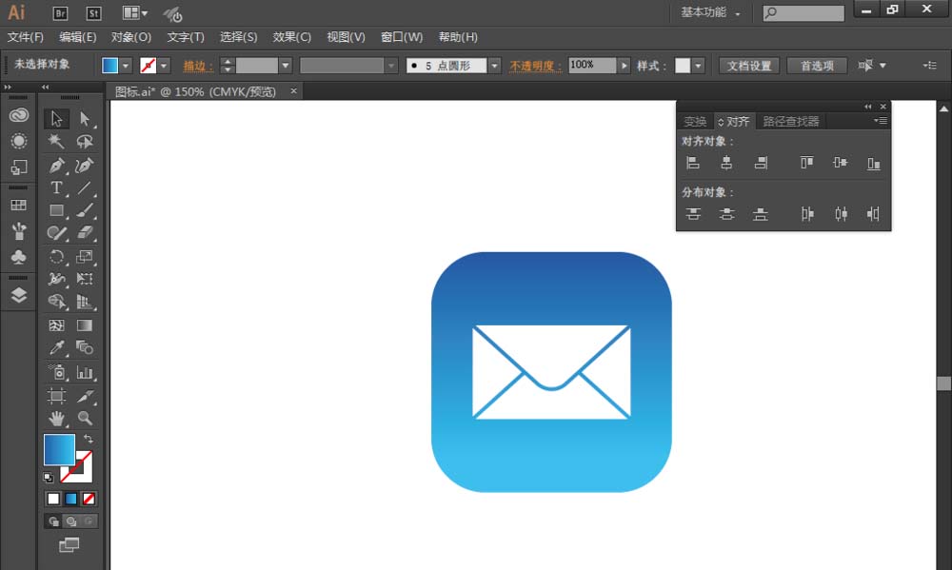This screenshot has width=952, height=570.
Task: Click horizontal align left icon
Action: click(693, 163)
